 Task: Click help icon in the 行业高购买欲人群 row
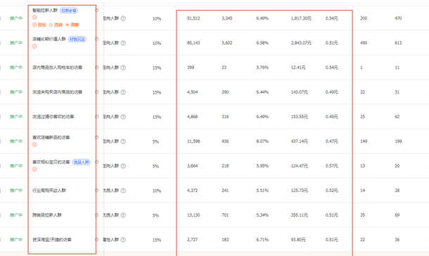coord(123,191)
